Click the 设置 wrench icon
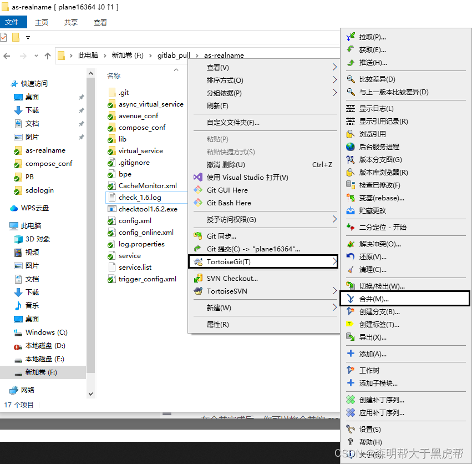Image resolution: width=472 pixels, height=464 pixels. [351, 428]
